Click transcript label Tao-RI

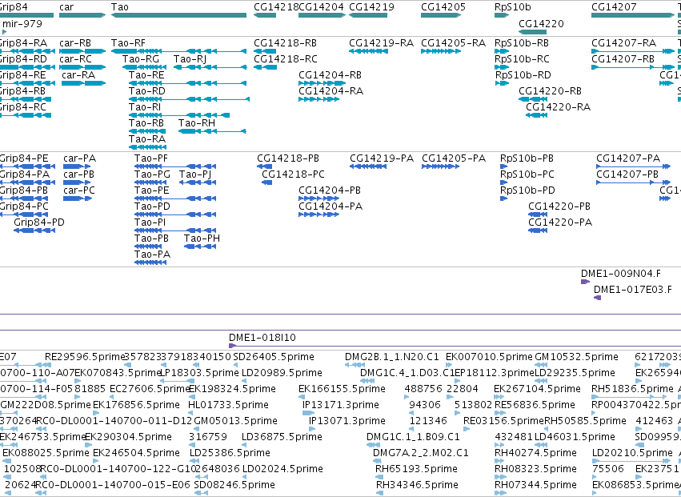(145, 107)
